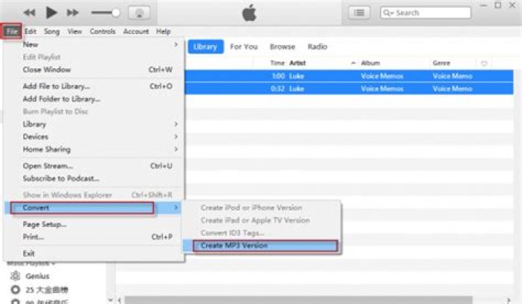
Task: Start playback with the Play button
Action: [x=51, y=12]
